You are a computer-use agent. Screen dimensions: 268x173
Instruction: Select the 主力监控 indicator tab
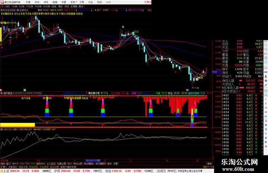[x=51, y=164]
